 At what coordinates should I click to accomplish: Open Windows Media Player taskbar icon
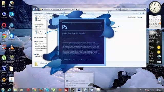(x=22, y=90)
